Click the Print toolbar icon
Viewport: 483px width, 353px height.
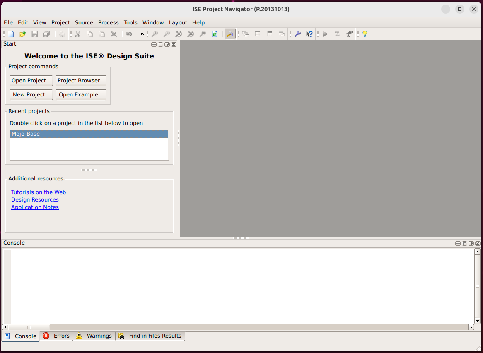point(62,34)
